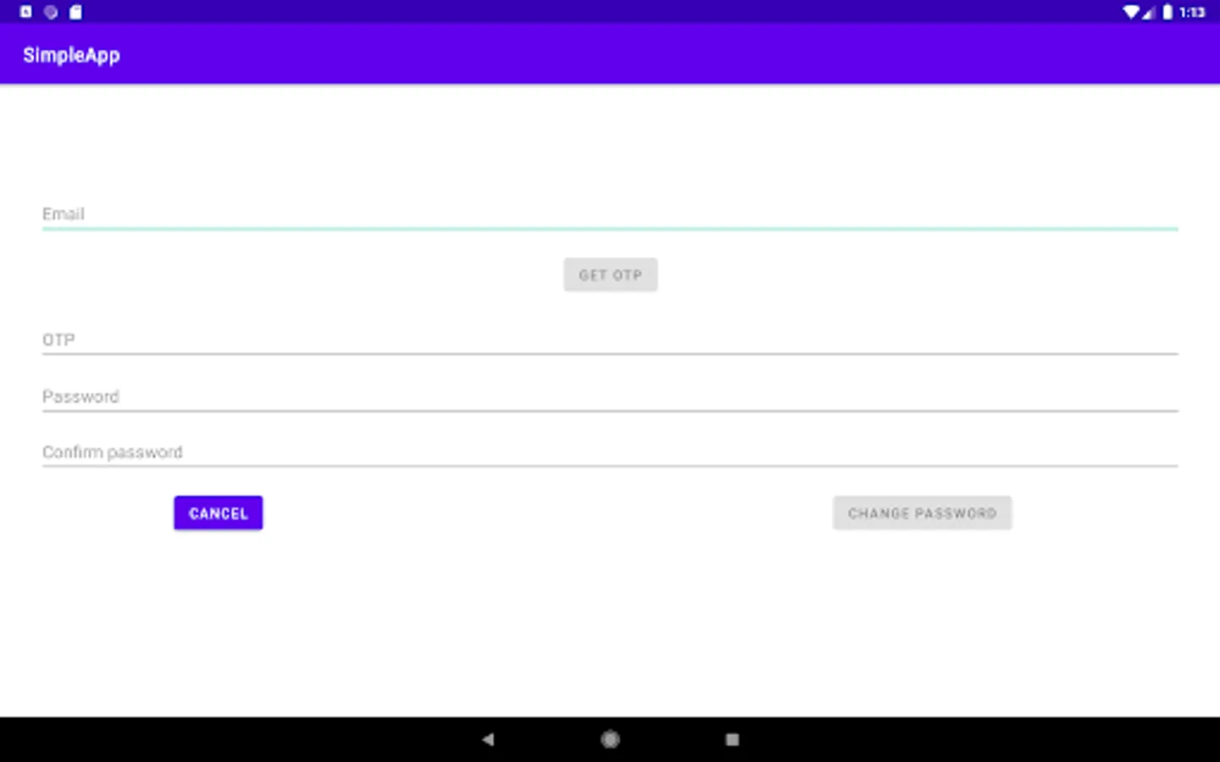Tap the Android home circle icon
The image size is (1220, 762).
[610, 739]
